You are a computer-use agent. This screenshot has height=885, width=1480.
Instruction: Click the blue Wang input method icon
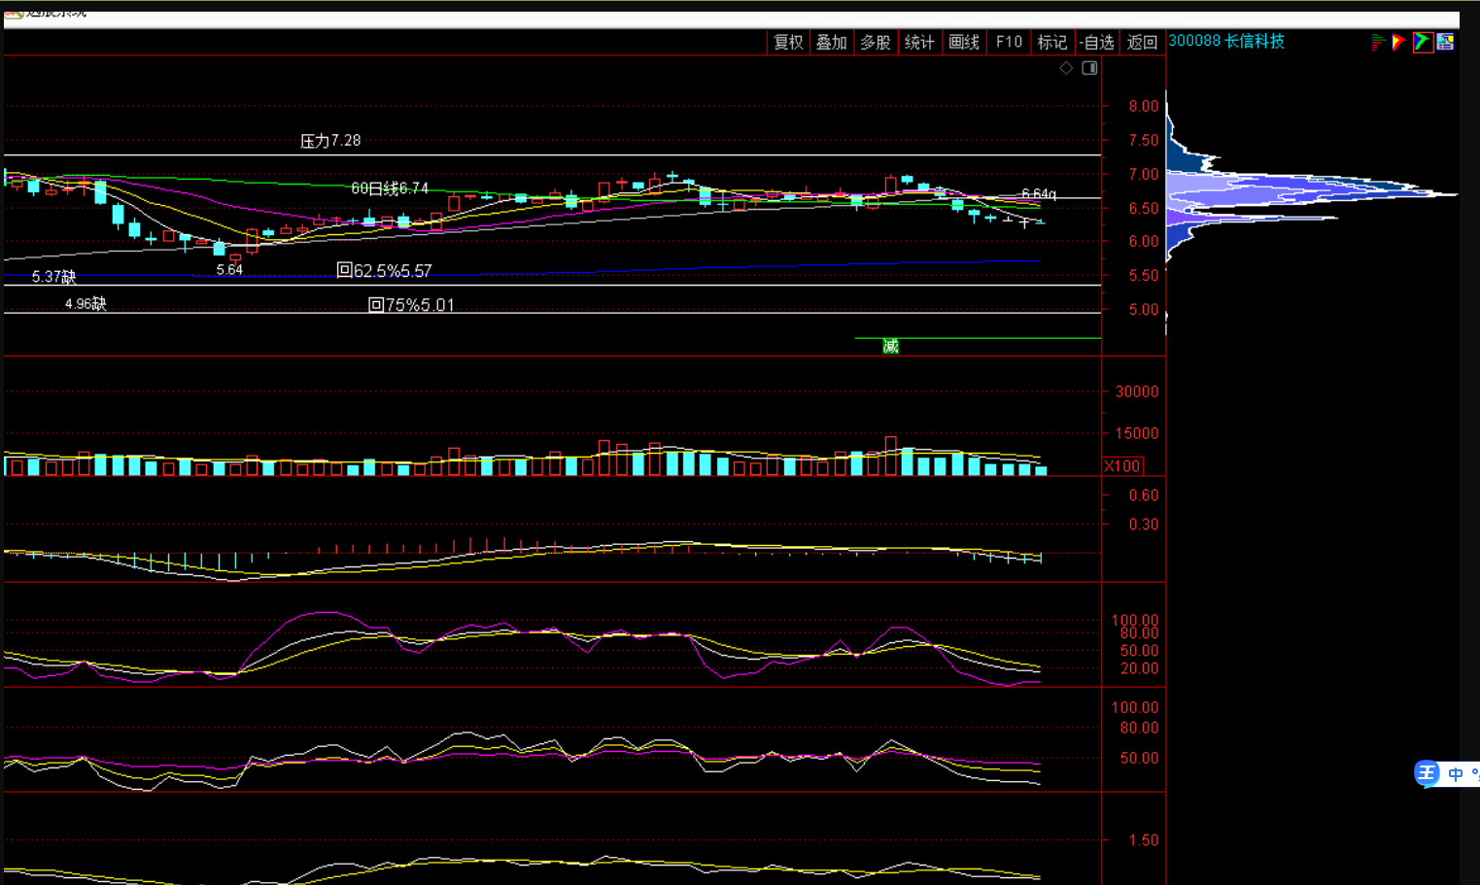pyautogui.click(x=1427, y=773)
